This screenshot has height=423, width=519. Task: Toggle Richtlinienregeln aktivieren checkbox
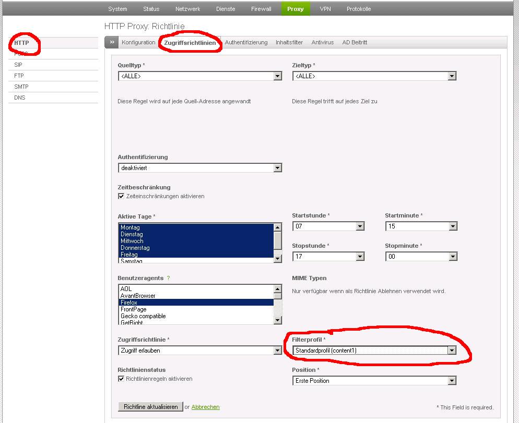121,379
